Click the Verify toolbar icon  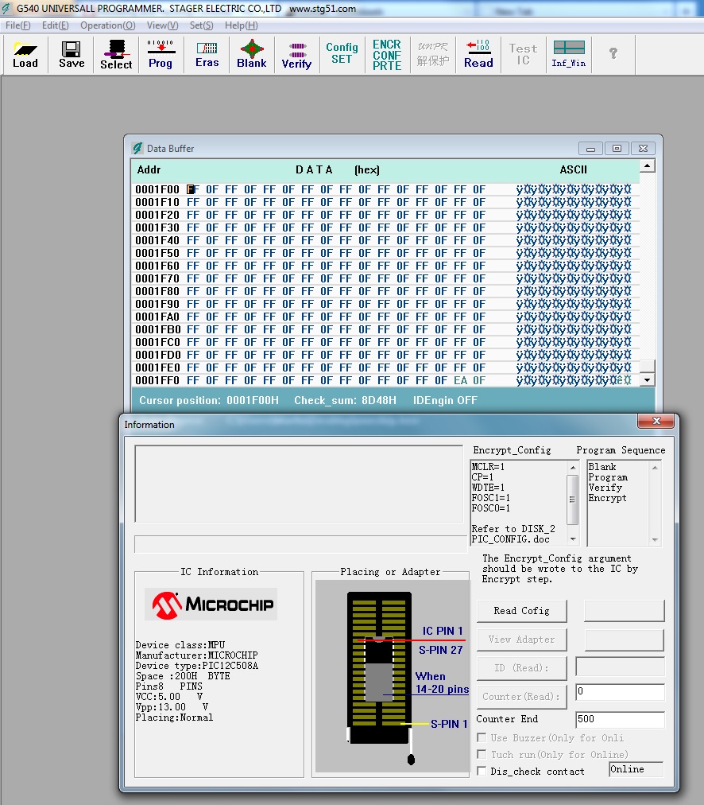pyautogui.click(x=296, y=54)
